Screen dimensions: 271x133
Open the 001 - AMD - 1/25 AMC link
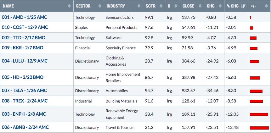click(x=24, y=17)
